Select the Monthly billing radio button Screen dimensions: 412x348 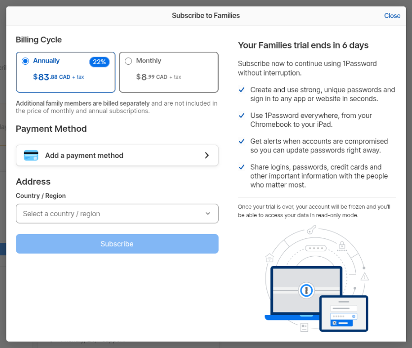point(128,61)
